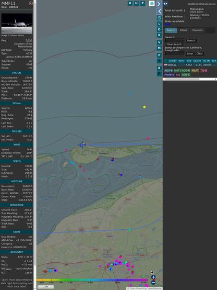Toggle sidebar width double-arrow button
The width and height of the screenshot is (217, 290).
click(x=165, y=4)
